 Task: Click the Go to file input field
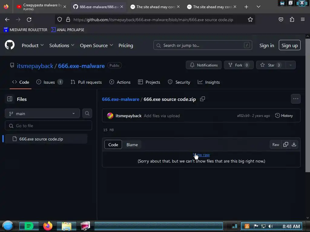click(48, 125)
